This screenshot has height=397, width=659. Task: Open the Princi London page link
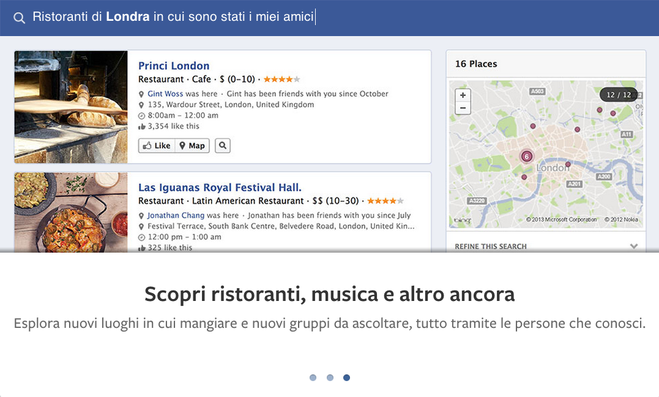(174, 66)
